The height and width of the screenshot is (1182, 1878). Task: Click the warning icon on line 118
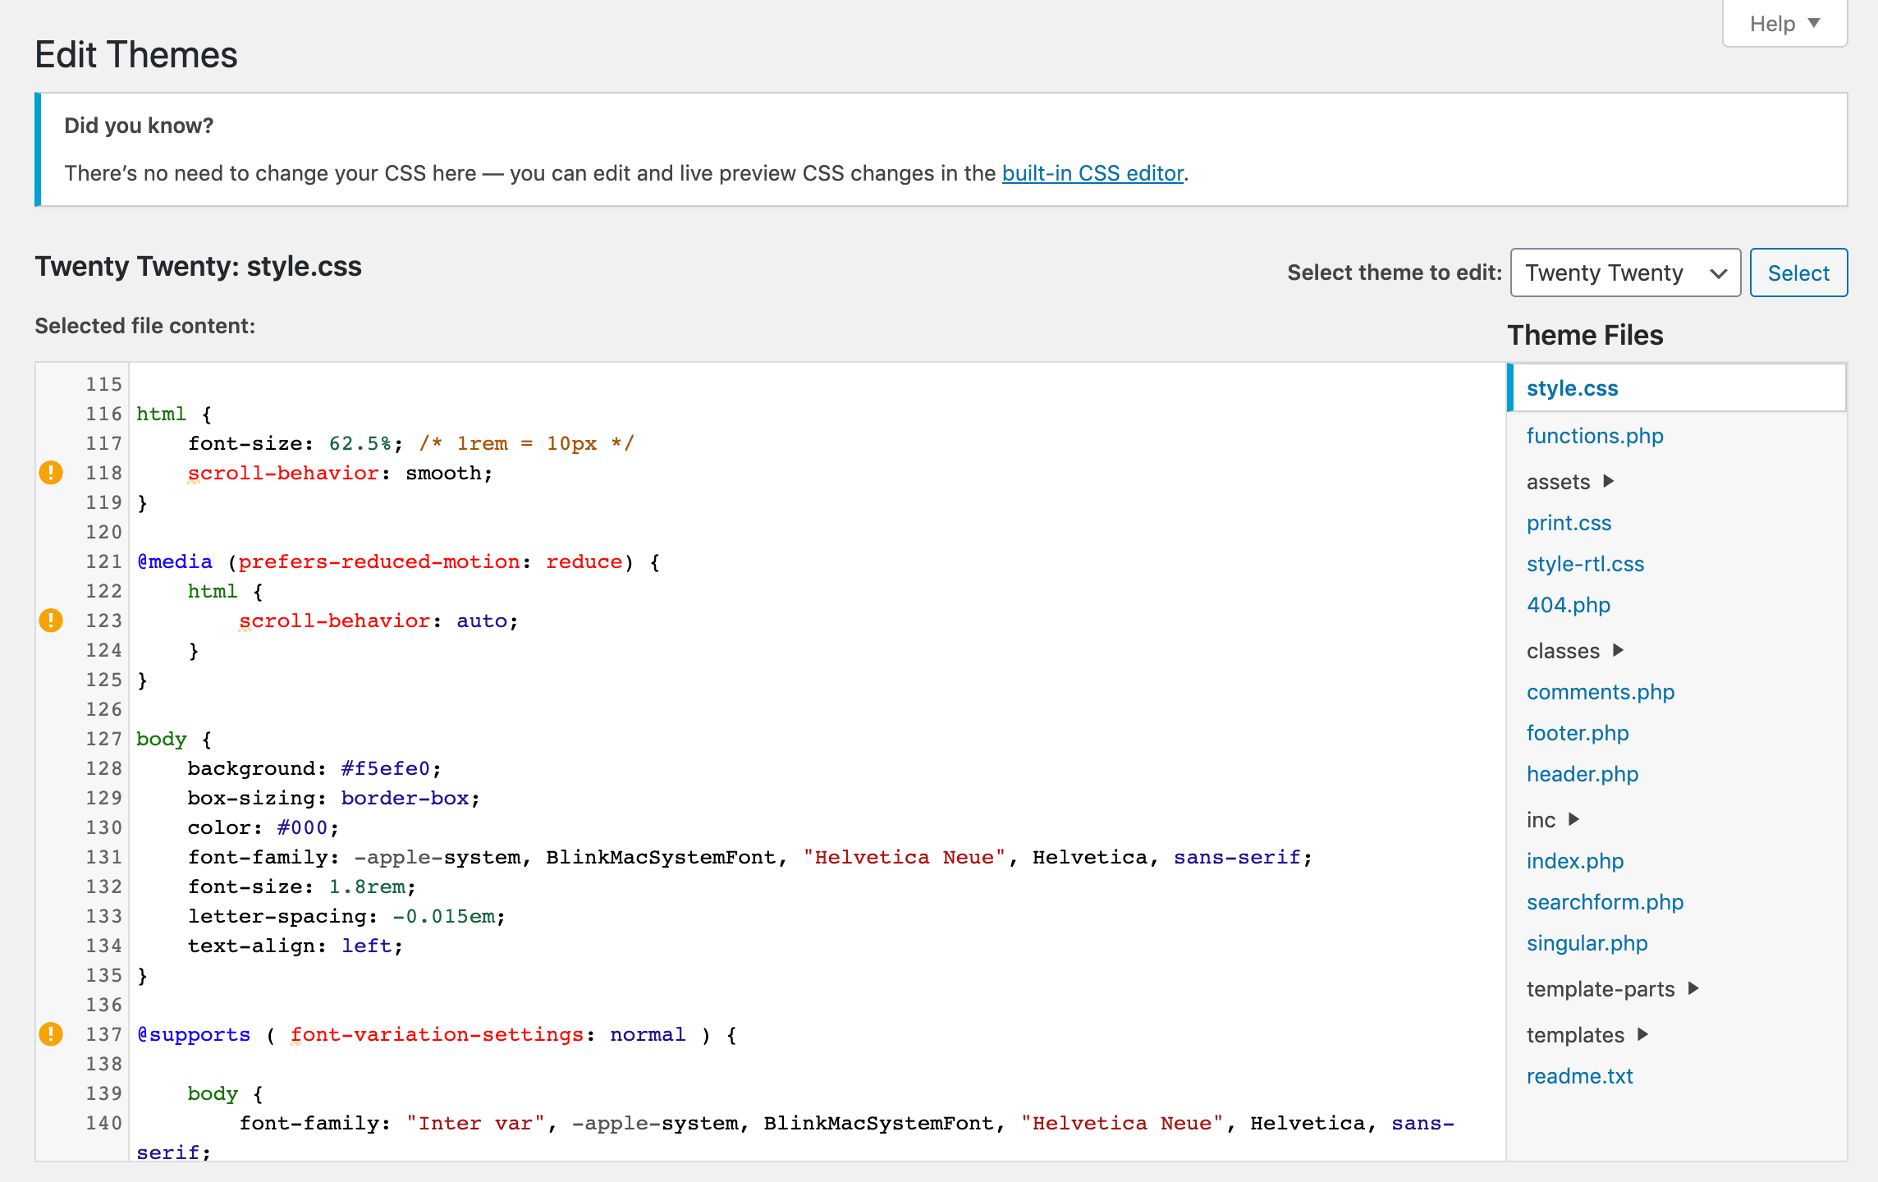coord(51,473)
